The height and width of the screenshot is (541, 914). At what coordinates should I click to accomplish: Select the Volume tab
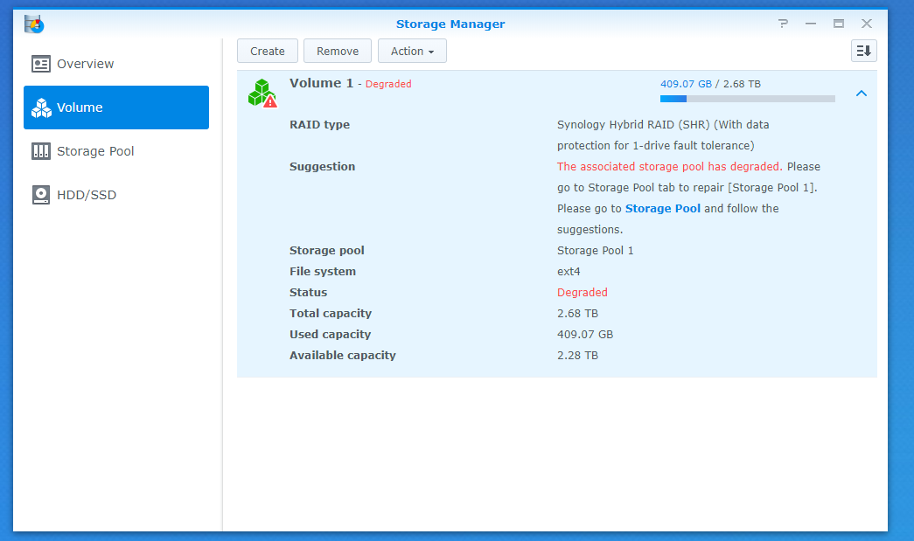point(116,108)
